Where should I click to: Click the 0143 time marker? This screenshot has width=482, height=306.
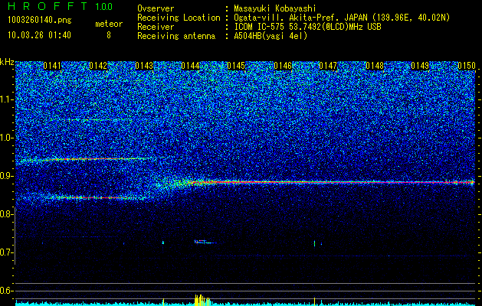click(144, 66)
